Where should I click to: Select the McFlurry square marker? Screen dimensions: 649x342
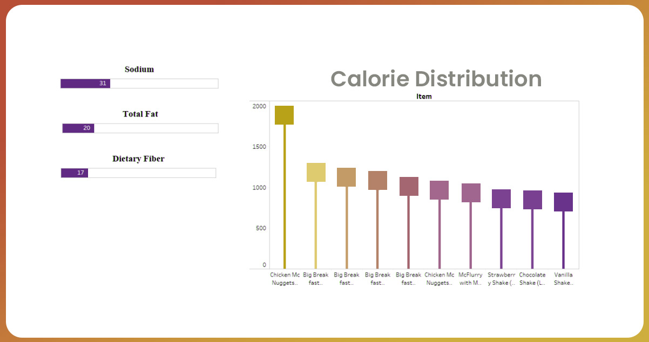(x=471, y=193)
